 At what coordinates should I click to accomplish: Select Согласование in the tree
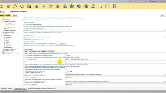click(9, 29)
